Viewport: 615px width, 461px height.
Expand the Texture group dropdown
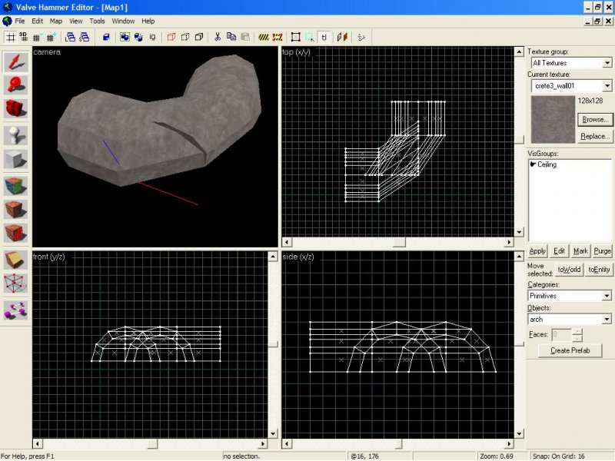pyautogui.click(x=607, y=63)
